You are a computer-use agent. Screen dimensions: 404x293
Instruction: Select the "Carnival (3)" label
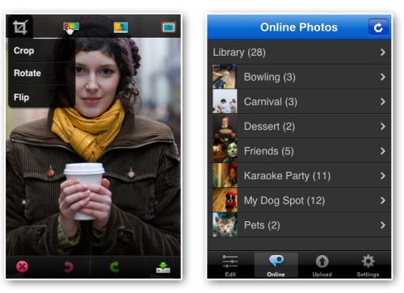point(271,102)
